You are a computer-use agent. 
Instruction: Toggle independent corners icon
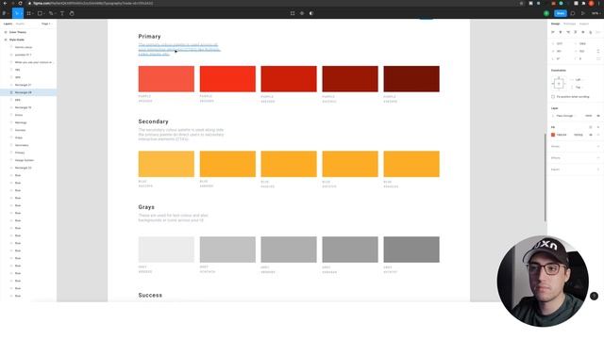[x=598, y=58]
